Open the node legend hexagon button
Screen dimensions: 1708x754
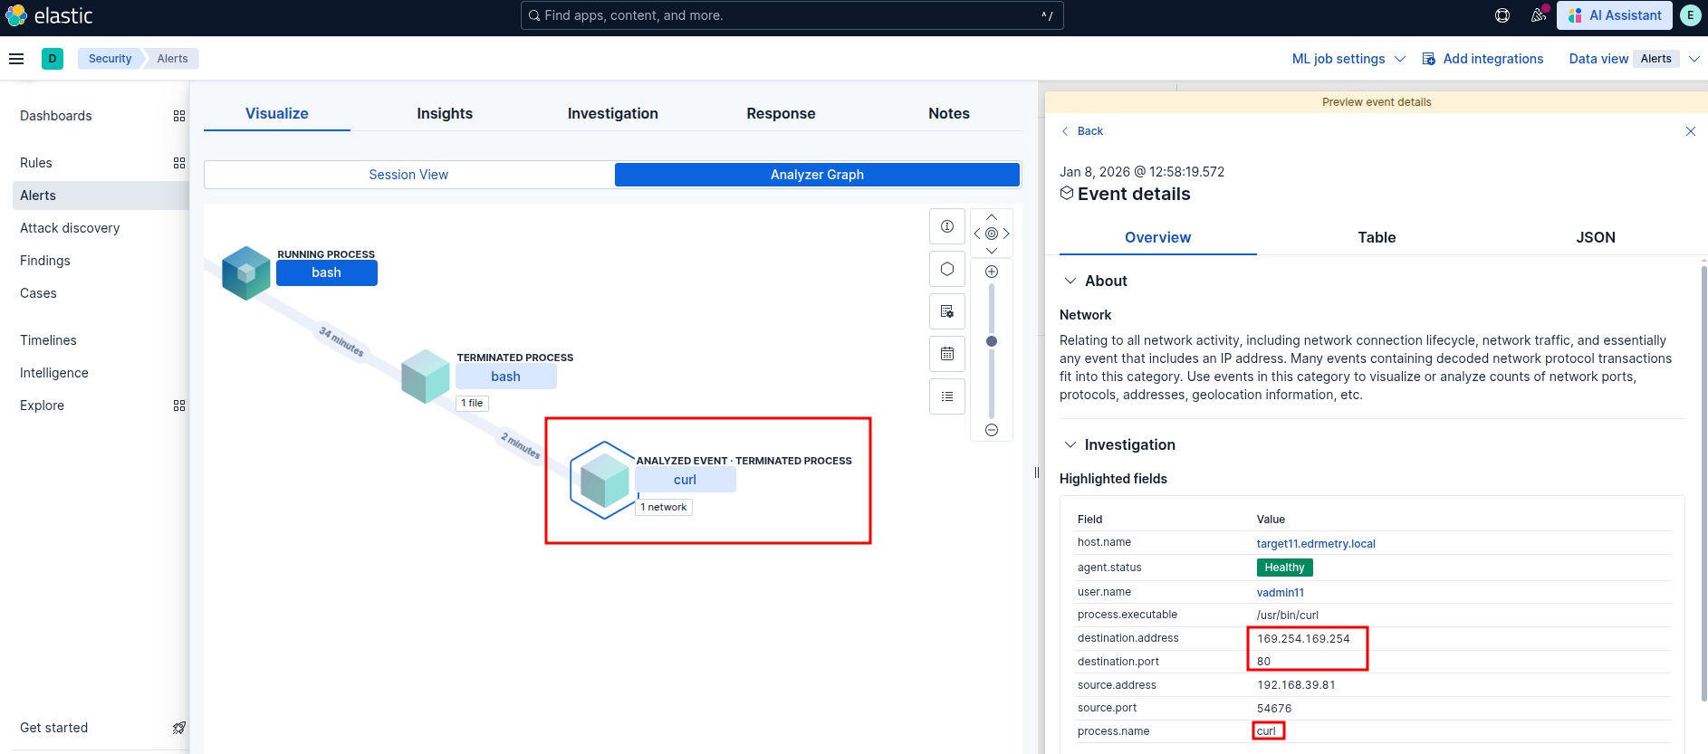pyautogui.click(x=946, y=269)
